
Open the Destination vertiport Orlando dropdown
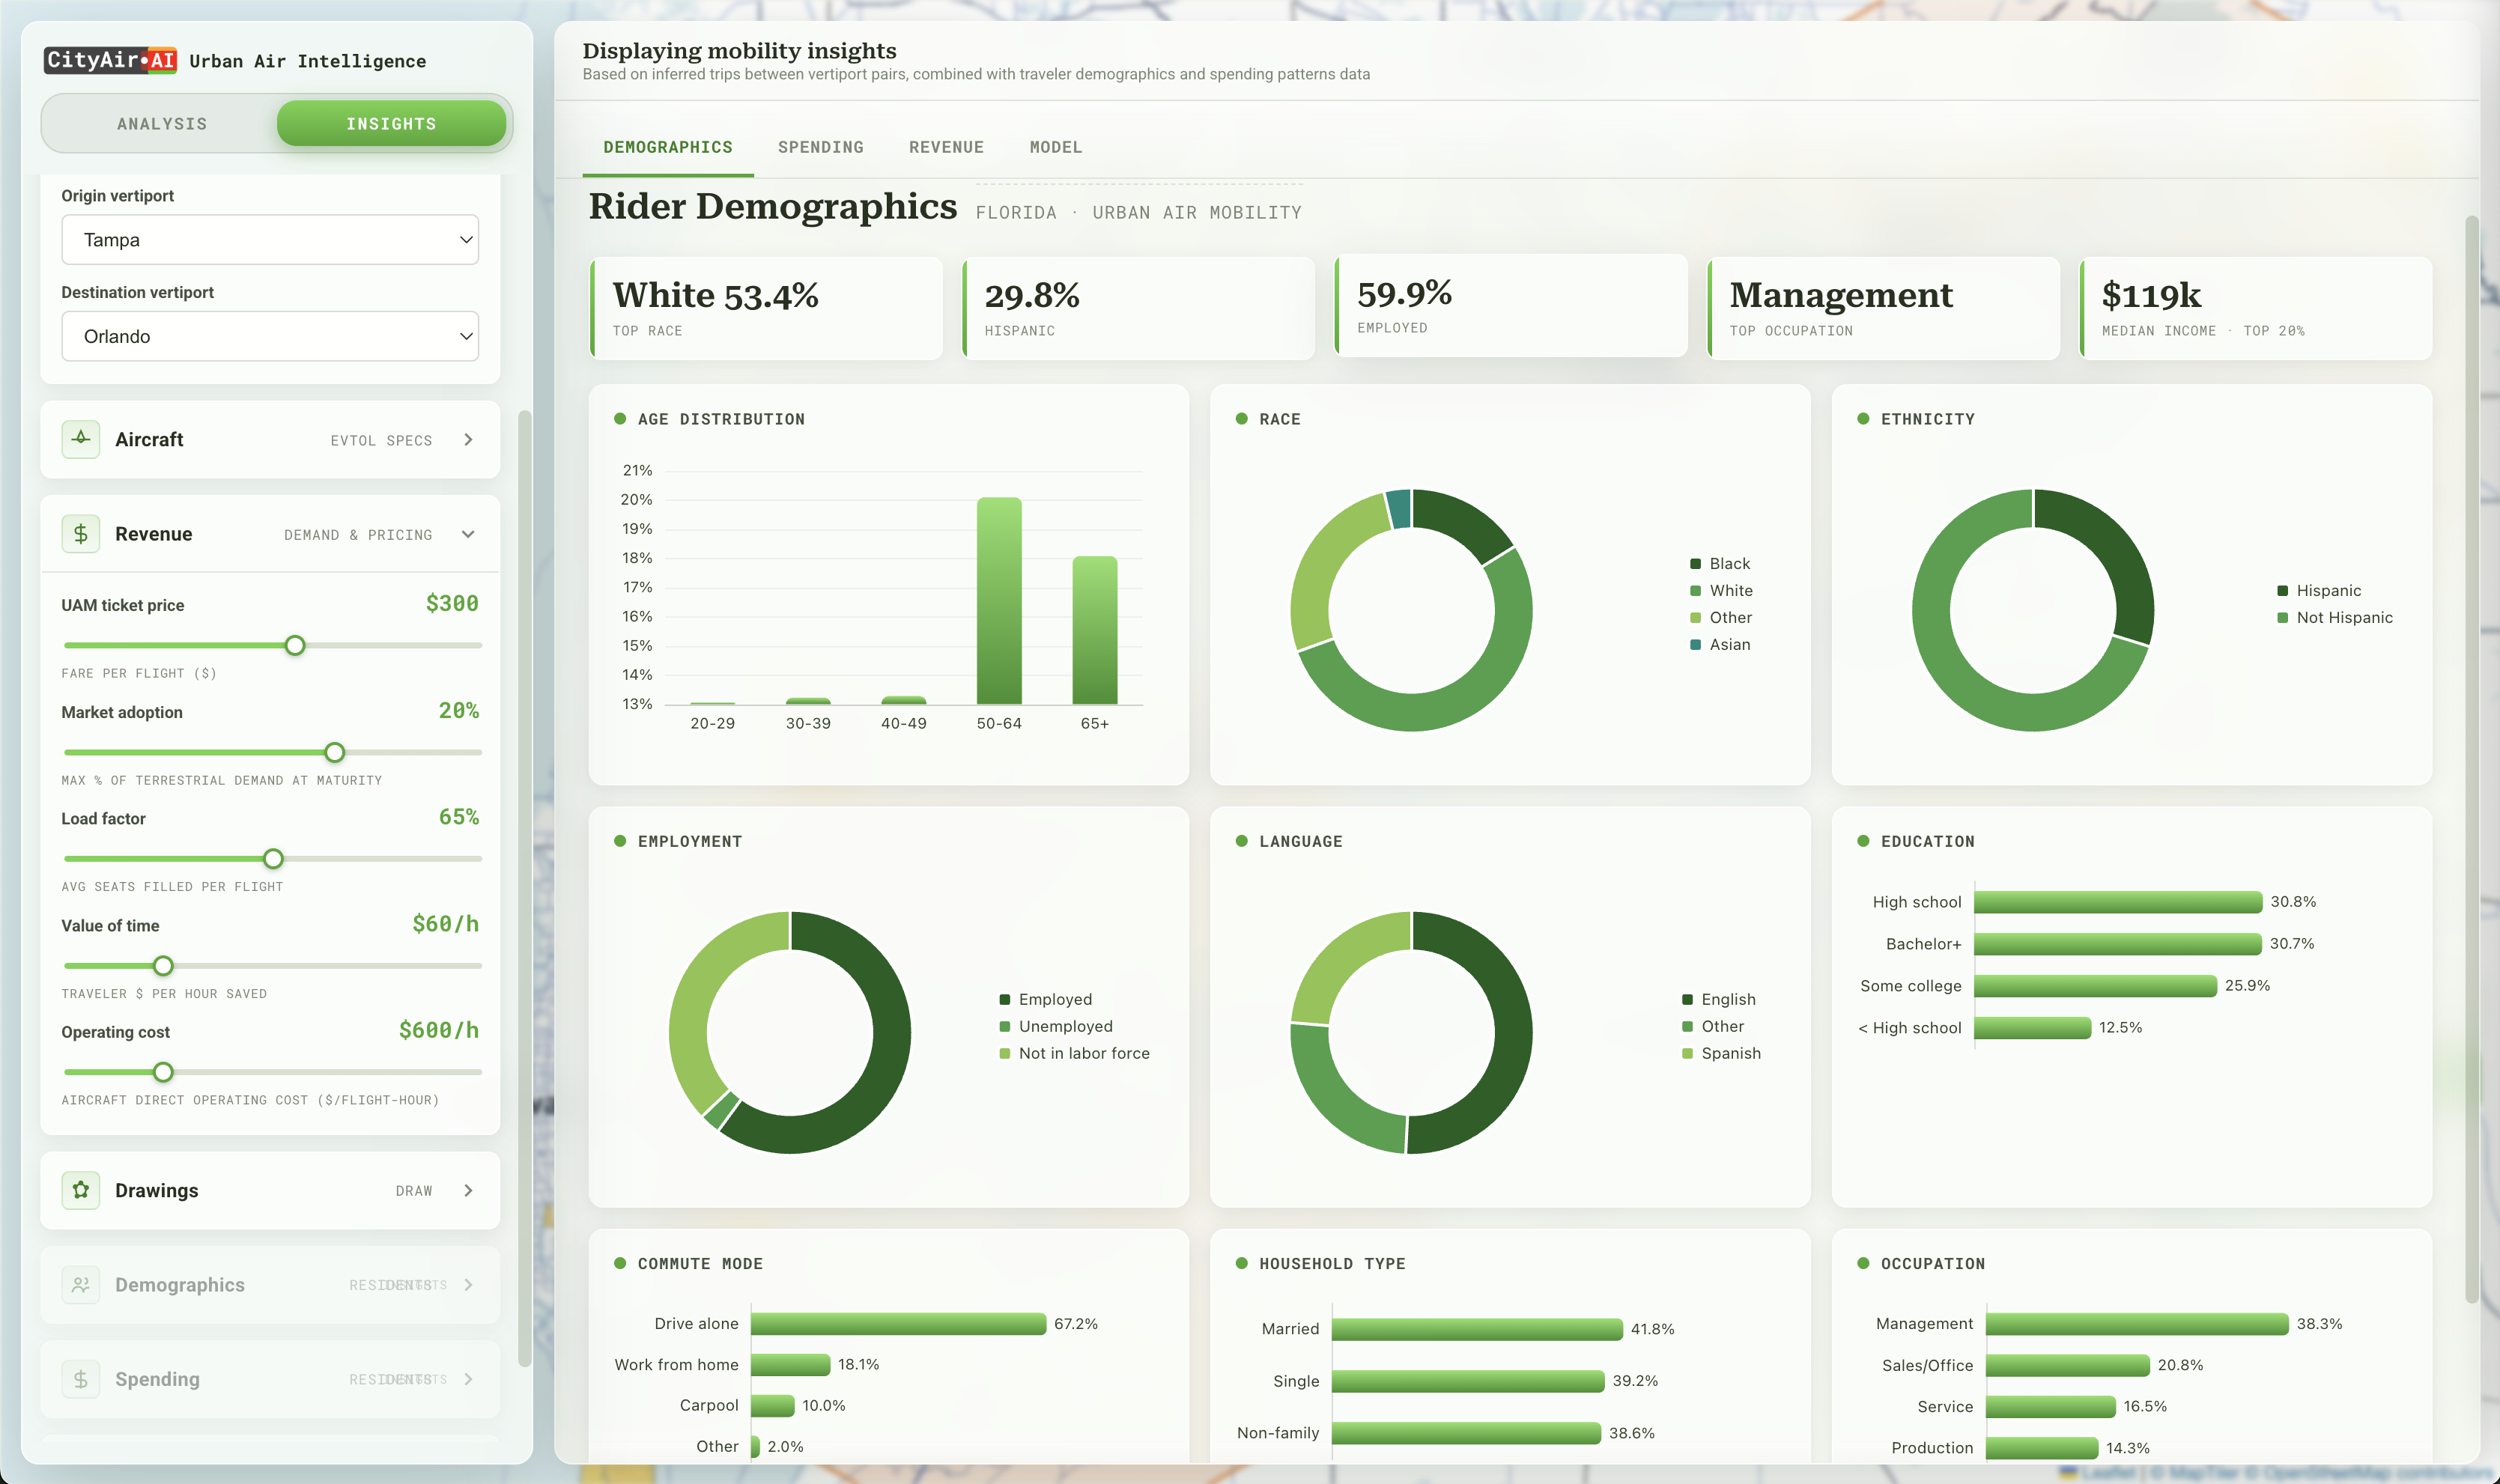(x=270, y=336)
